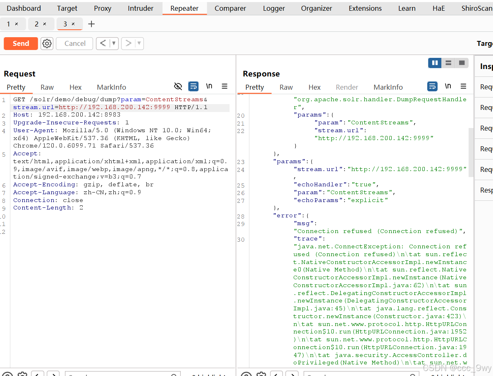493x376 pixels.
Task: Switch to the HaE extension tab
Action: coord(438,8)
